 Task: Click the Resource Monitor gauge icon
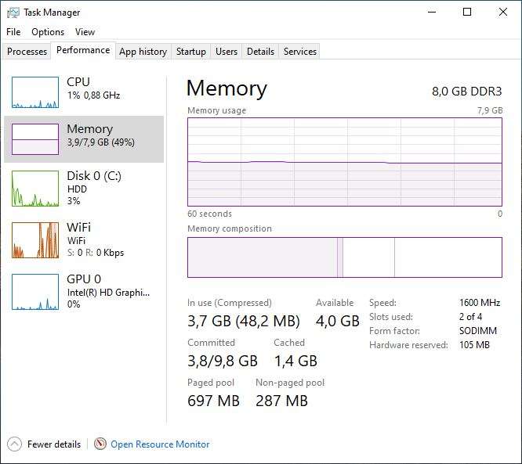click(100, 444)
